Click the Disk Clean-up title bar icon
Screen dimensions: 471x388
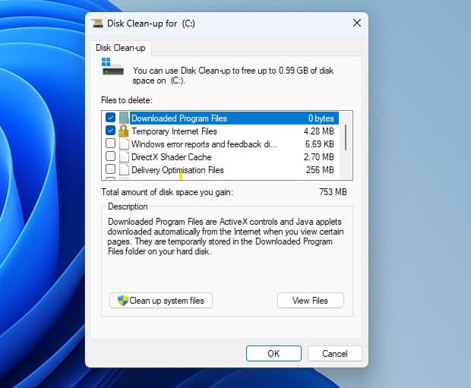[97, 23]
